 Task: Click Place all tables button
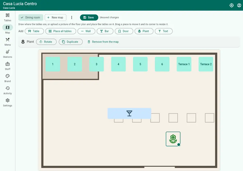tap(60, 31)
